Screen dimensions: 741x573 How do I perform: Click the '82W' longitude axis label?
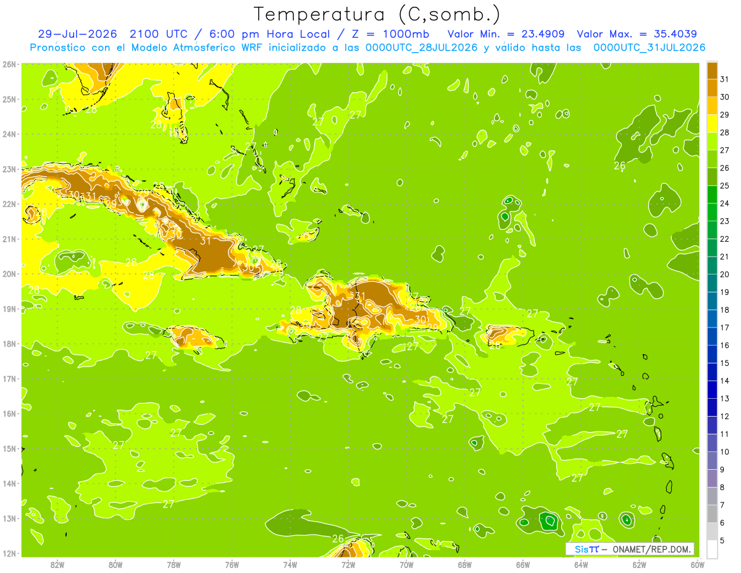click(x=57, y=564)
